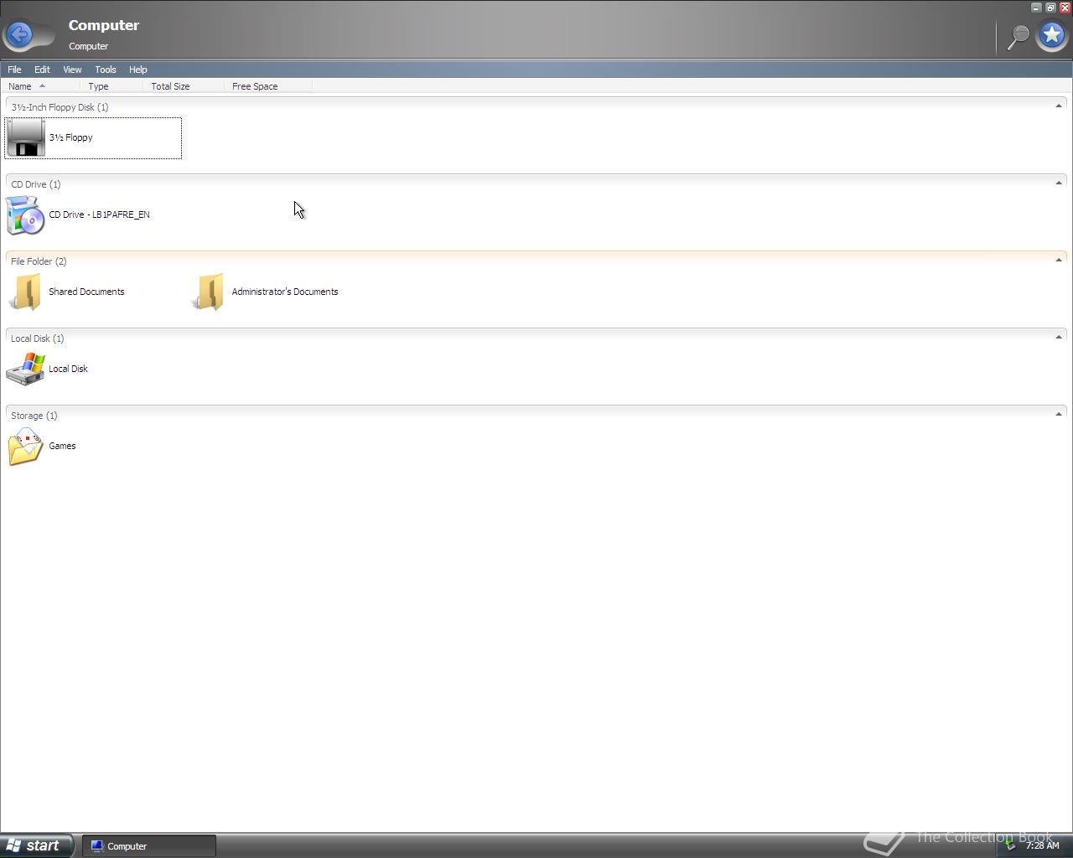Open the View menu
The height and width of the screenshot is (858, 1073).
tap(72, 70)
